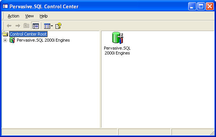Maximize the Pervasive.SQL Control Center window
Viewport: 216px width, 137px height.
click(x=201, y=6)
